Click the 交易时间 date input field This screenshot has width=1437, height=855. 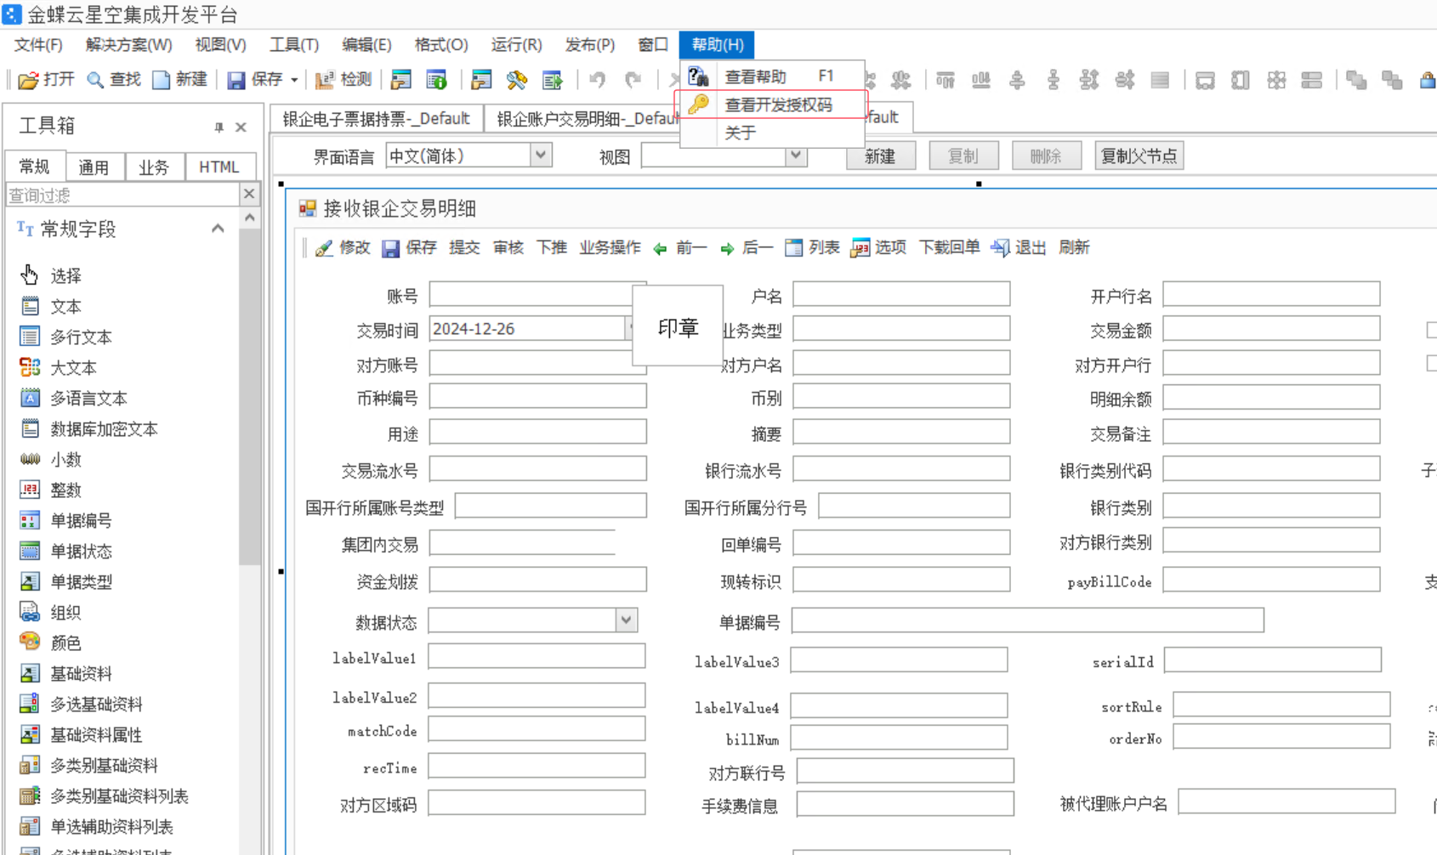pos(527,328)
